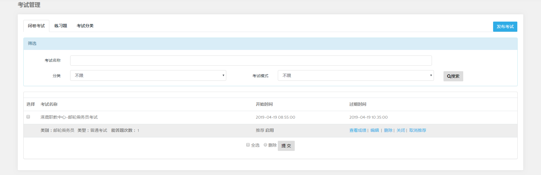Switch to the 练习题 tab

pyautogui.click(x=61, y=26)
